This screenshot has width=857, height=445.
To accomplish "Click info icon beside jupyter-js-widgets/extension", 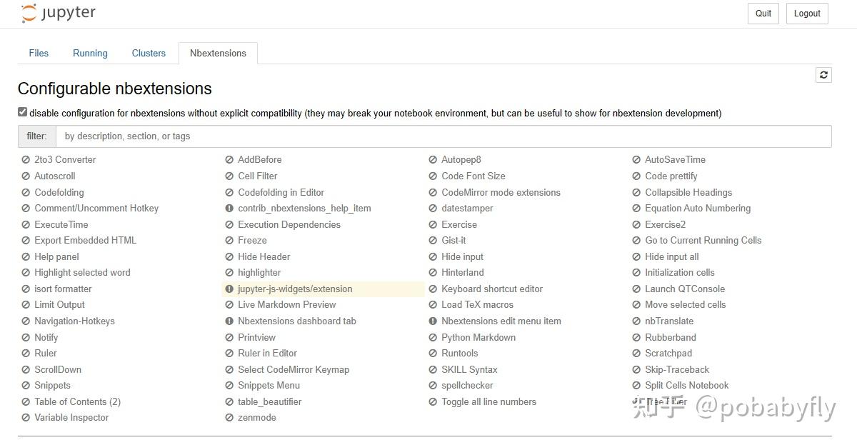I will tap(229, 289).
